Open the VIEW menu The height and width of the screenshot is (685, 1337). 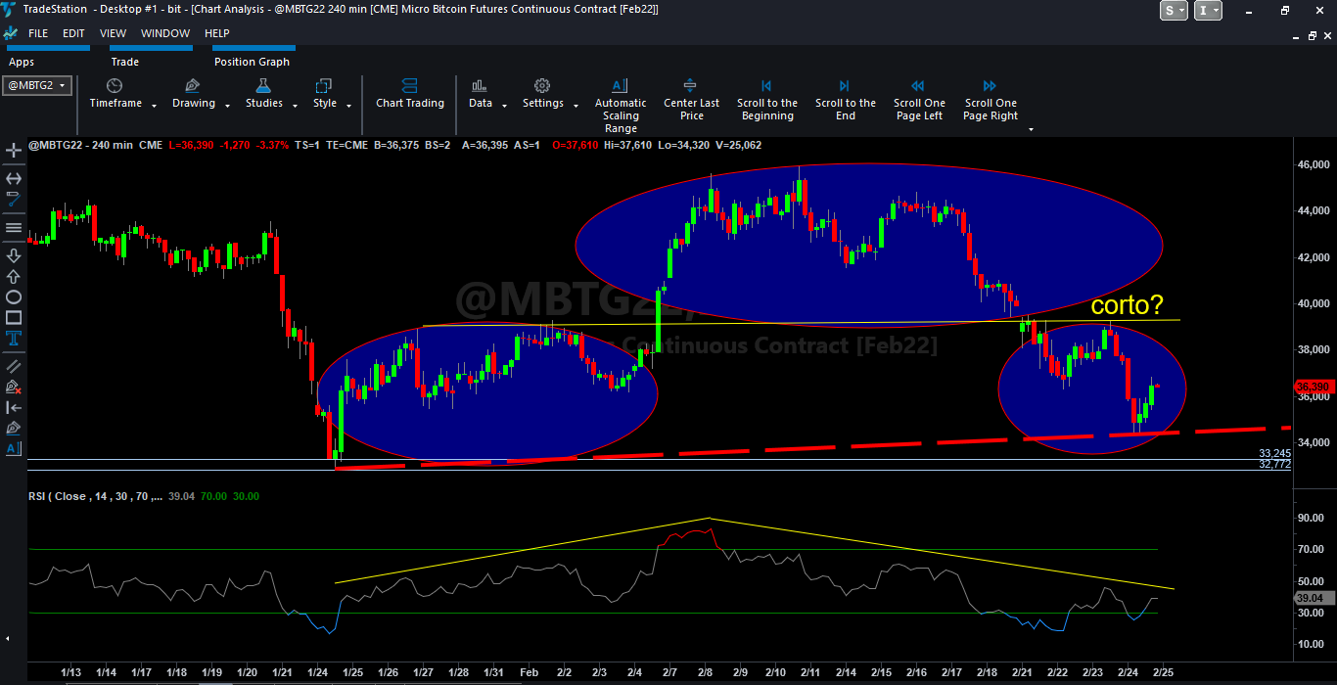point(113,33)
